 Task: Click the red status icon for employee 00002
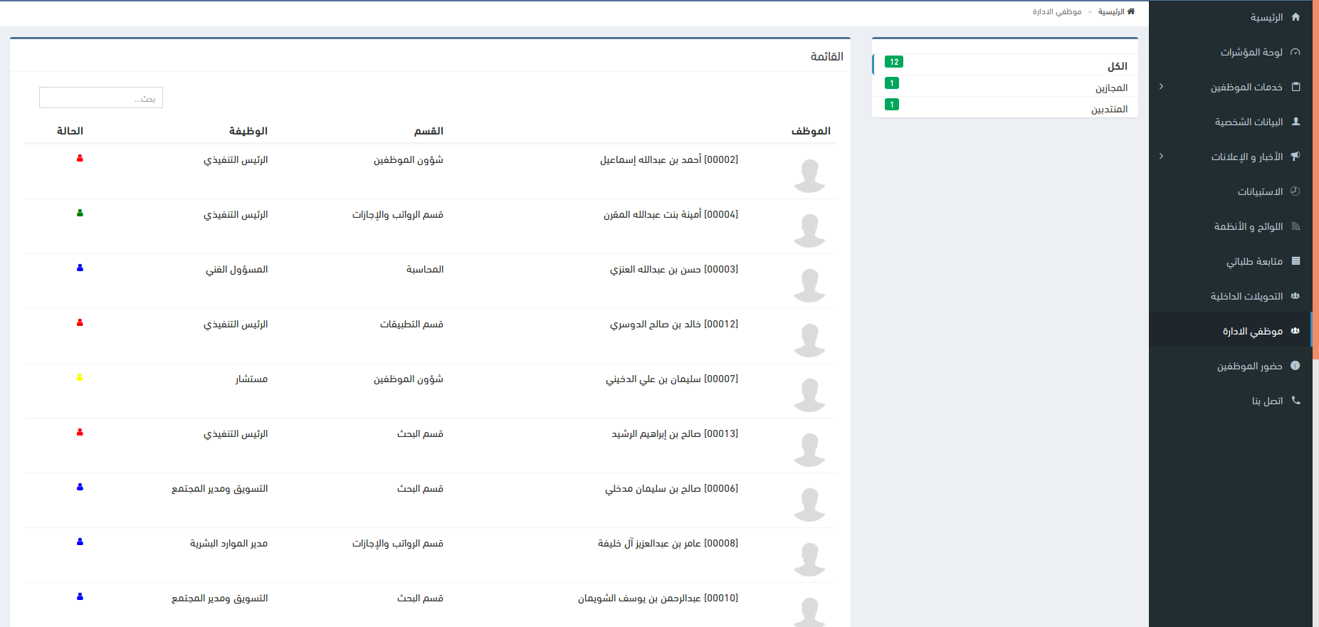click(80, 159)
